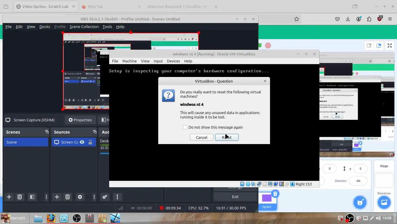
Task: Launch file manager from taskbar
Action: coord(38,218)
